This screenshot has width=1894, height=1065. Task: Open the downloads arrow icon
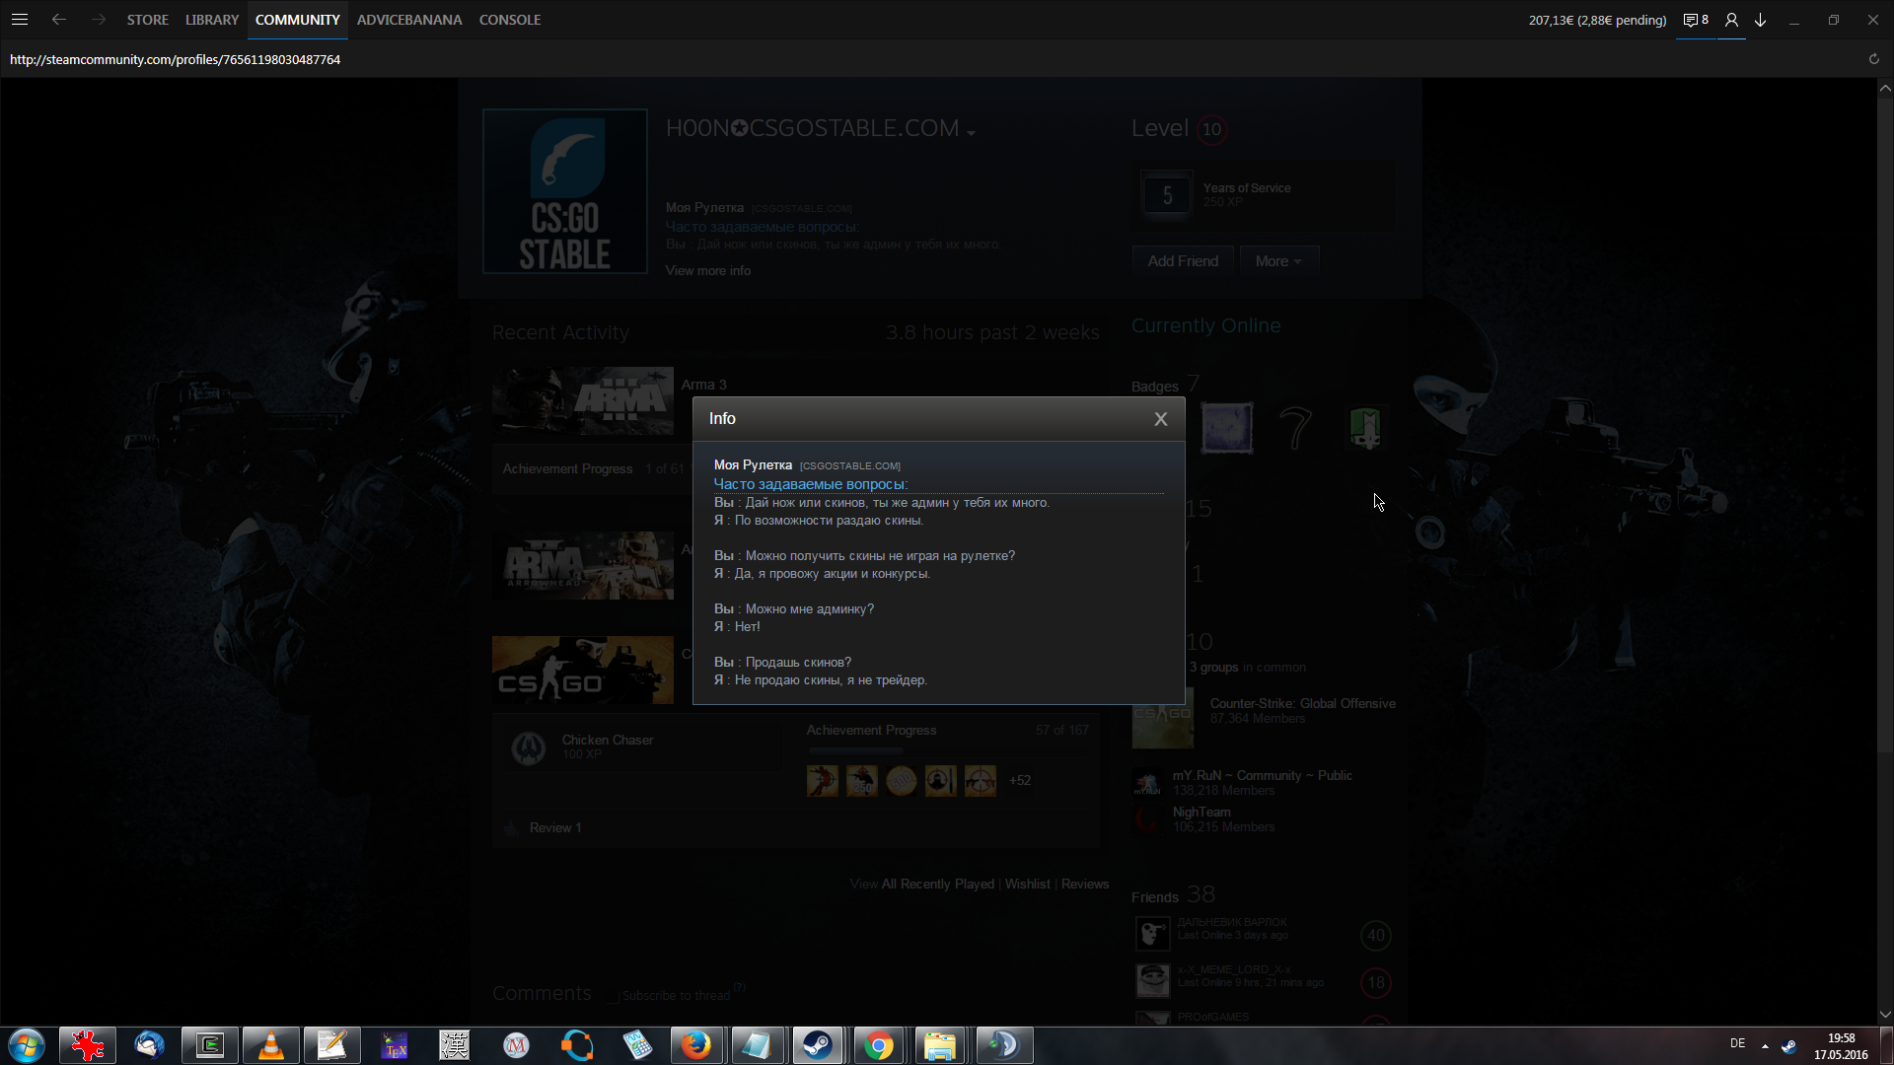(1760, 20)
